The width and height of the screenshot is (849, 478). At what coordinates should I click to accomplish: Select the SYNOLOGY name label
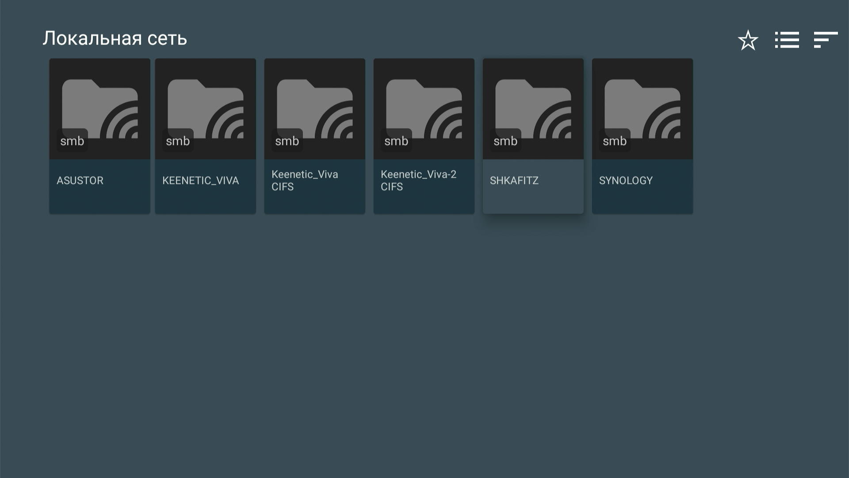coord(626,181)
